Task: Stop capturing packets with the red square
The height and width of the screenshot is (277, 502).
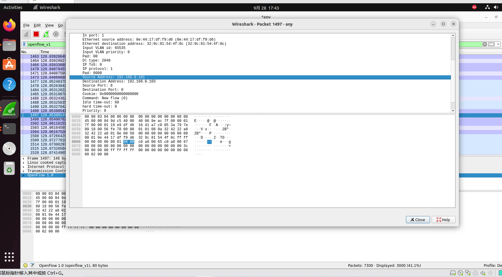Action: click(x=36, y=34)
